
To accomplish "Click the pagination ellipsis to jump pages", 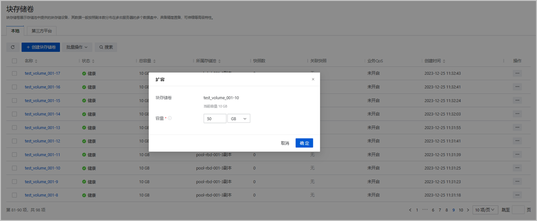I will coord(425,210).
